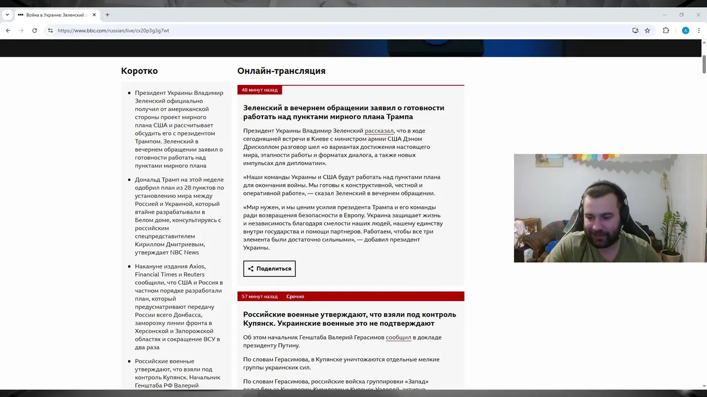
Task: Click the Онлайн-трансляция heading
Action: (281, 71)
